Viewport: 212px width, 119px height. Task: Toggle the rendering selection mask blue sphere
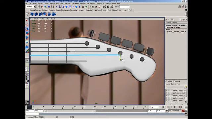coord(76,7)
